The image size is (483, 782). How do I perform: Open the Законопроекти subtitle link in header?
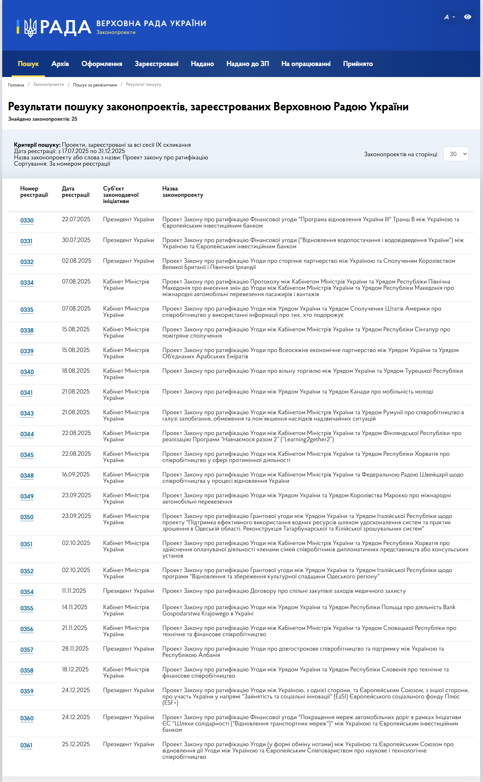pyautogui.click(x=116, y=32)
